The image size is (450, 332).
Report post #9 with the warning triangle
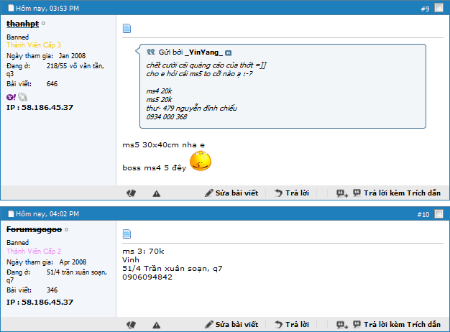[157, 194]
